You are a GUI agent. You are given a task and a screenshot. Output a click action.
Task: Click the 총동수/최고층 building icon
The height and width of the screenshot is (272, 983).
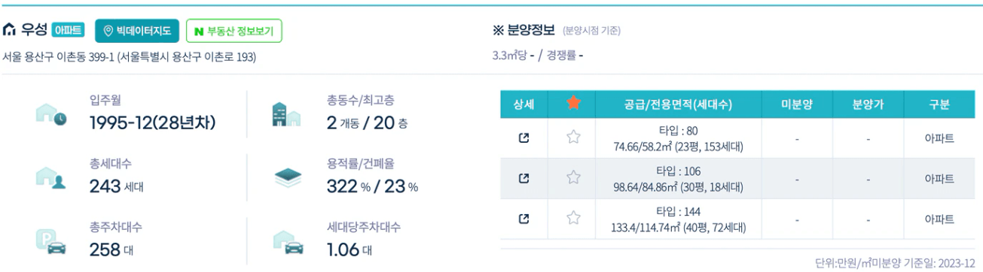286,114
